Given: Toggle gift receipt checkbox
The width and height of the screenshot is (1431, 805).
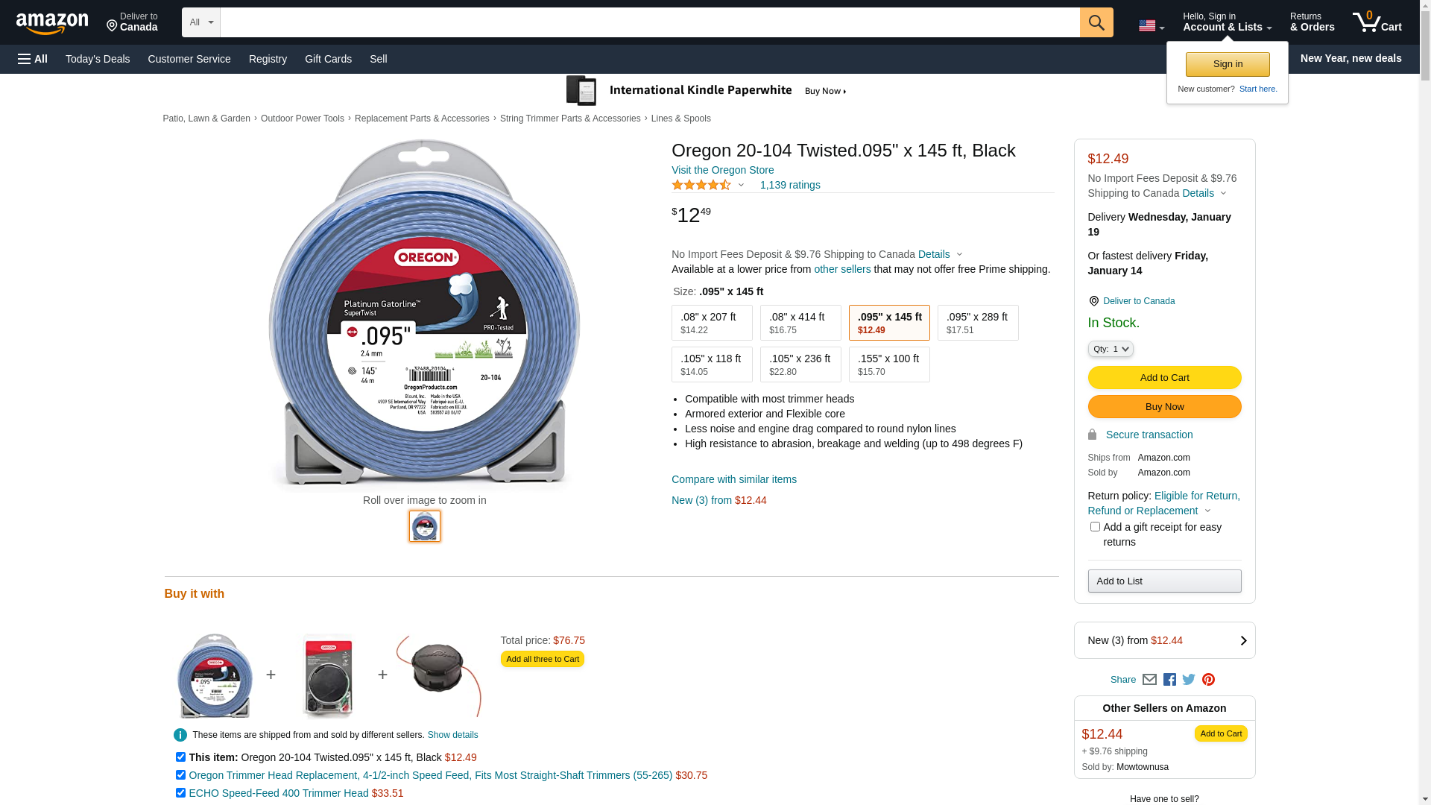Looking at the screenshot, I should click(1095, 527).
